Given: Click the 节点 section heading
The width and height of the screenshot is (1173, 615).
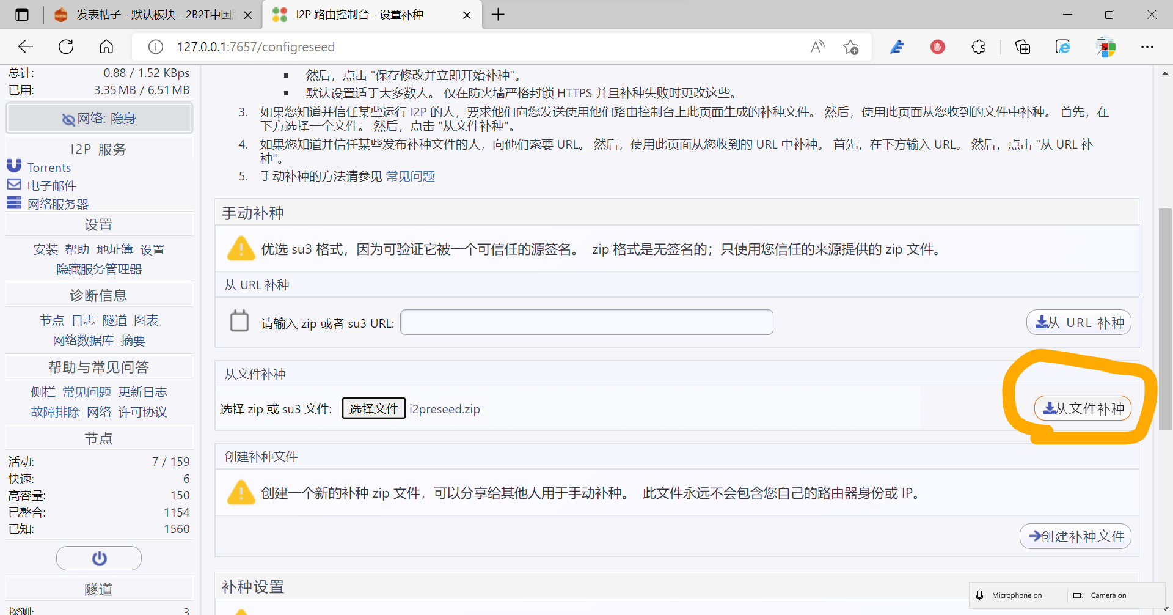Looking at the screenshot, I should [98, 438].
